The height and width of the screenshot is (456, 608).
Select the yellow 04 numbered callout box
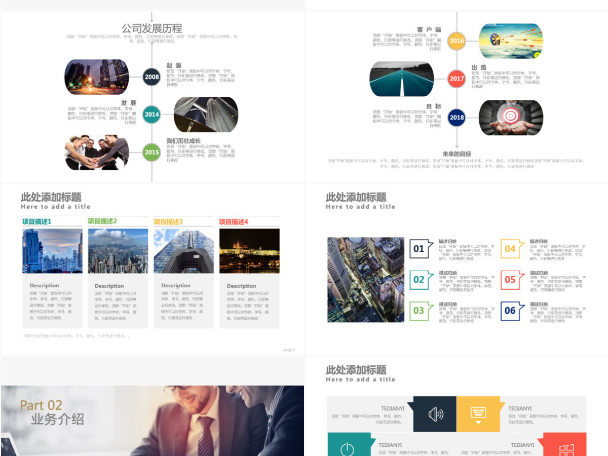(x=512, y=248)
